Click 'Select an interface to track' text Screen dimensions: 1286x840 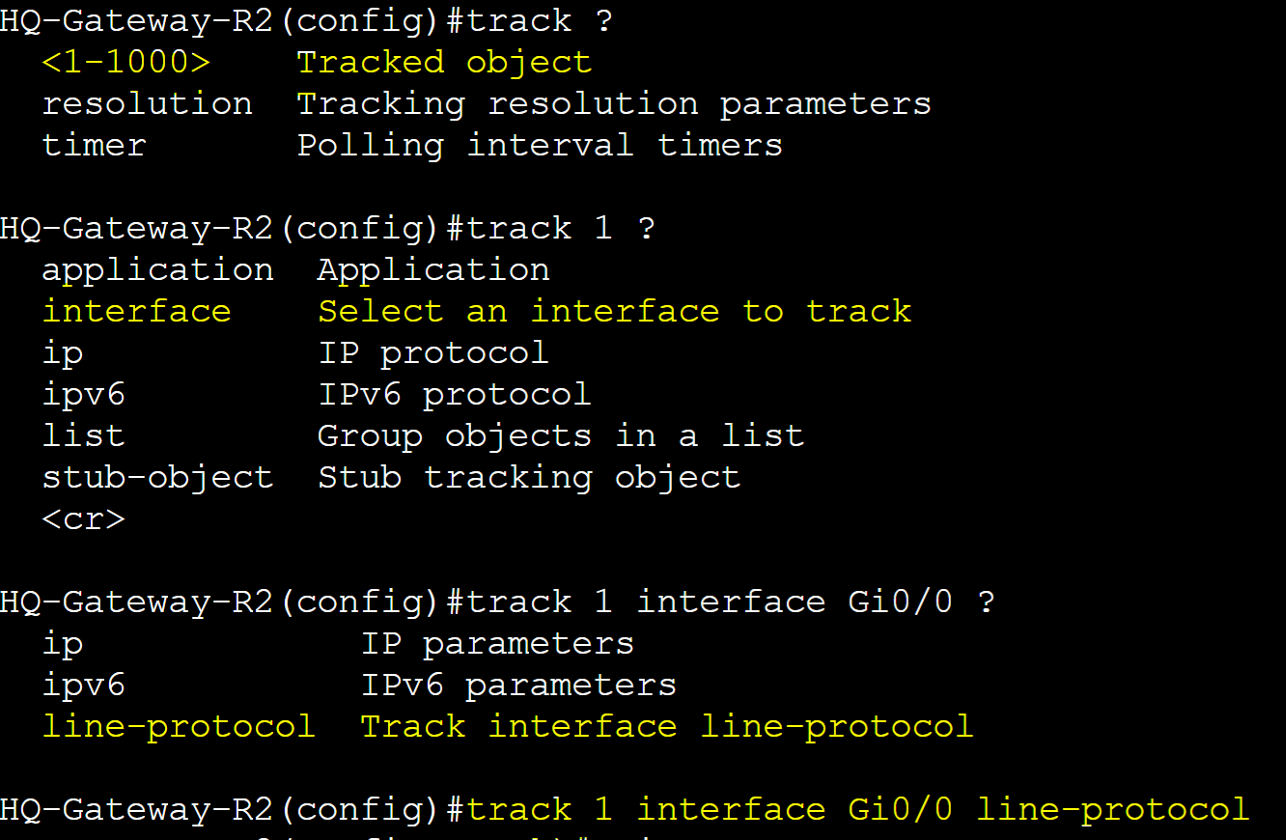pyautogui.click(x=615, y=311)
